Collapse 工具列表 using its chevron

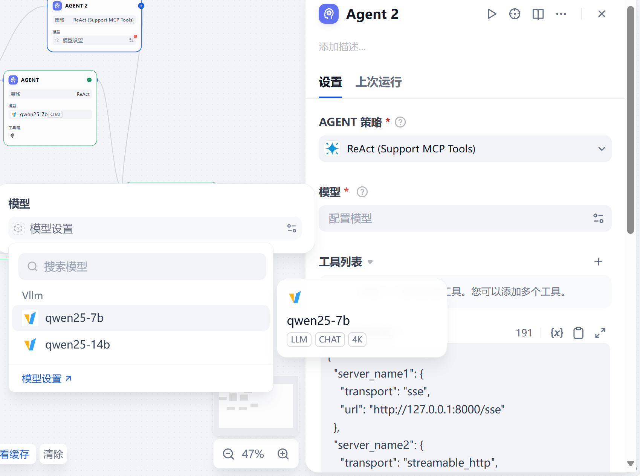coord(370,262)
